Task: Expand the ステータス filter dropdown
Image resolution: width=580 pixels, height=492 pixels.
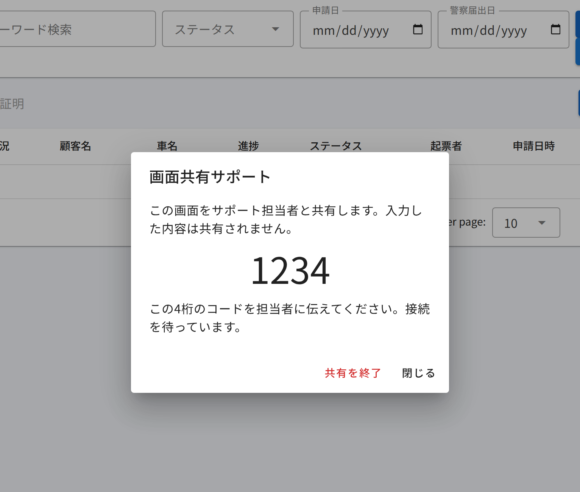Action: pos(228,29)
